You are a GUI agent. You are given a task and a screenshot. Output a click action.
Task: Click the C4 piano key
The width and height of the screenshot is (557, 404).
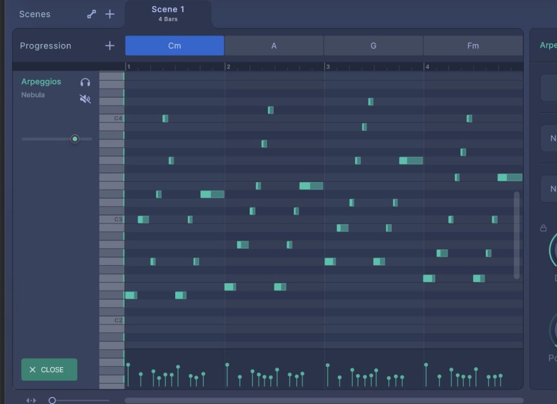(112, 118)
